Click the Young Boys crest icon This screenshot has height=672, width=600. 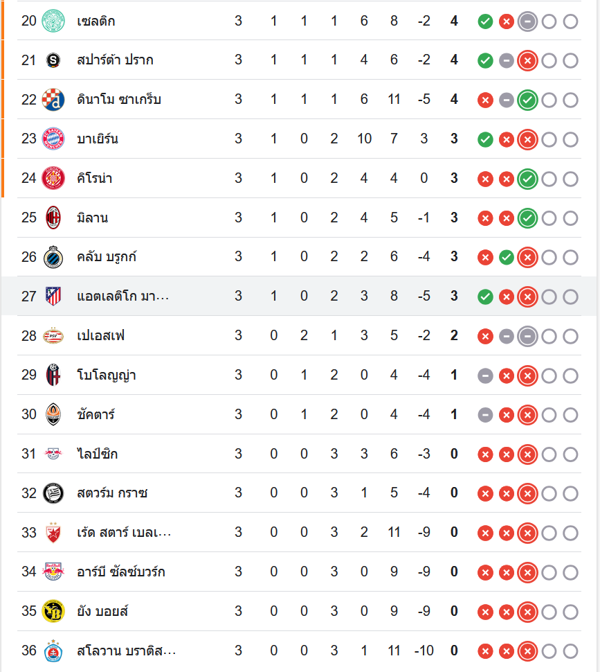[x=53, y=611]
